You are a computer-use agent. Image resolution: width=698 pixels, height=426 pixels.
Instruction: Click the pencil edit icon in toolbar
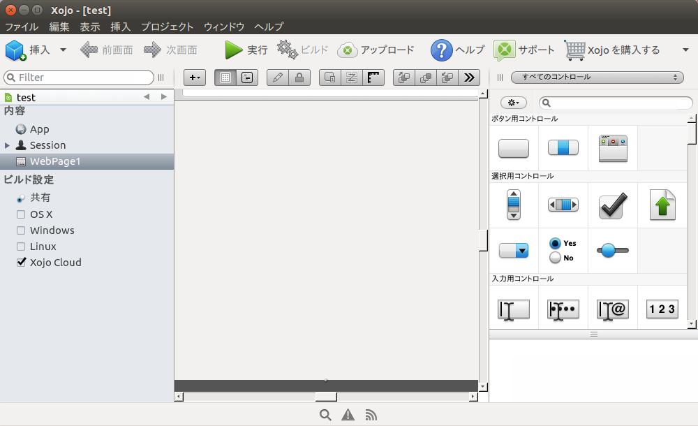tap(278, 78)
